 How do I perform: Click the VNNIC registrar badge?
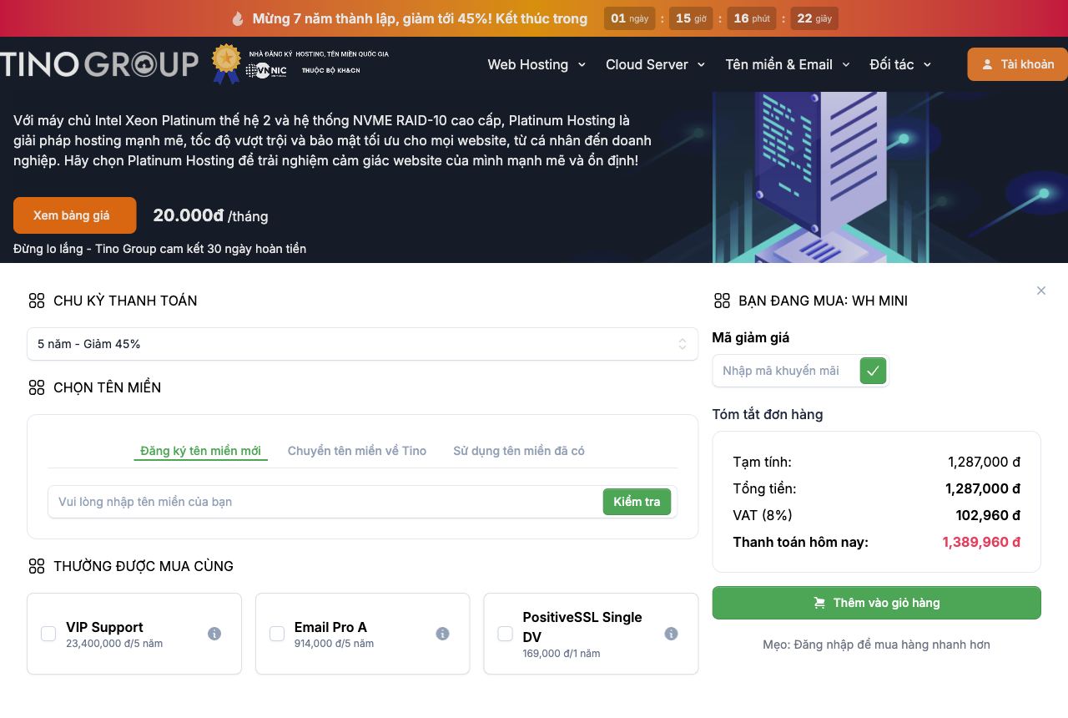point(300,64)
